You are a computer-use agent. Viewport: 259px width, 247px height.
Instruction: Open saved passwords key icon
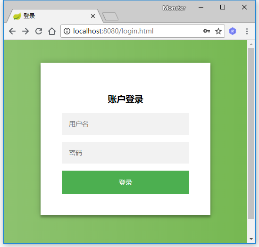pyautogui.click(x=207, y=31)
